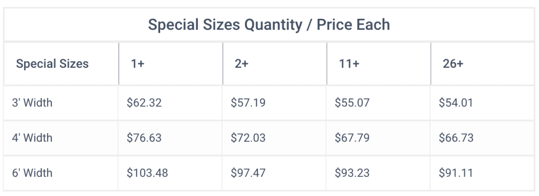Select the 6' Width row label

click(32, 173)
